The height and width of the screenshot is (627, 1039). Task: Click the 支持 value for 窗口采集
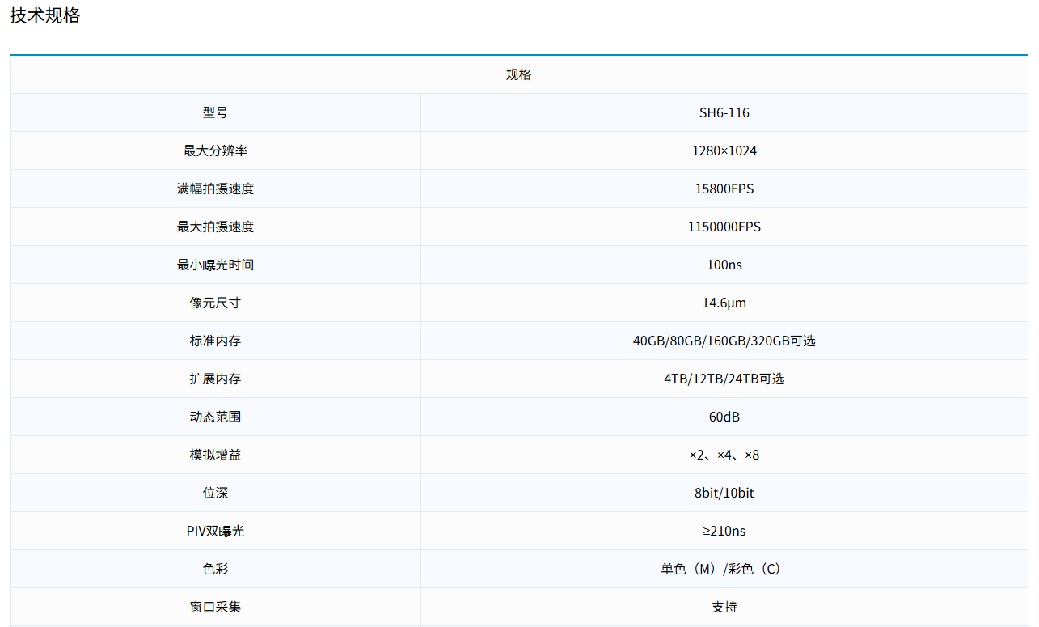[724, 607]
